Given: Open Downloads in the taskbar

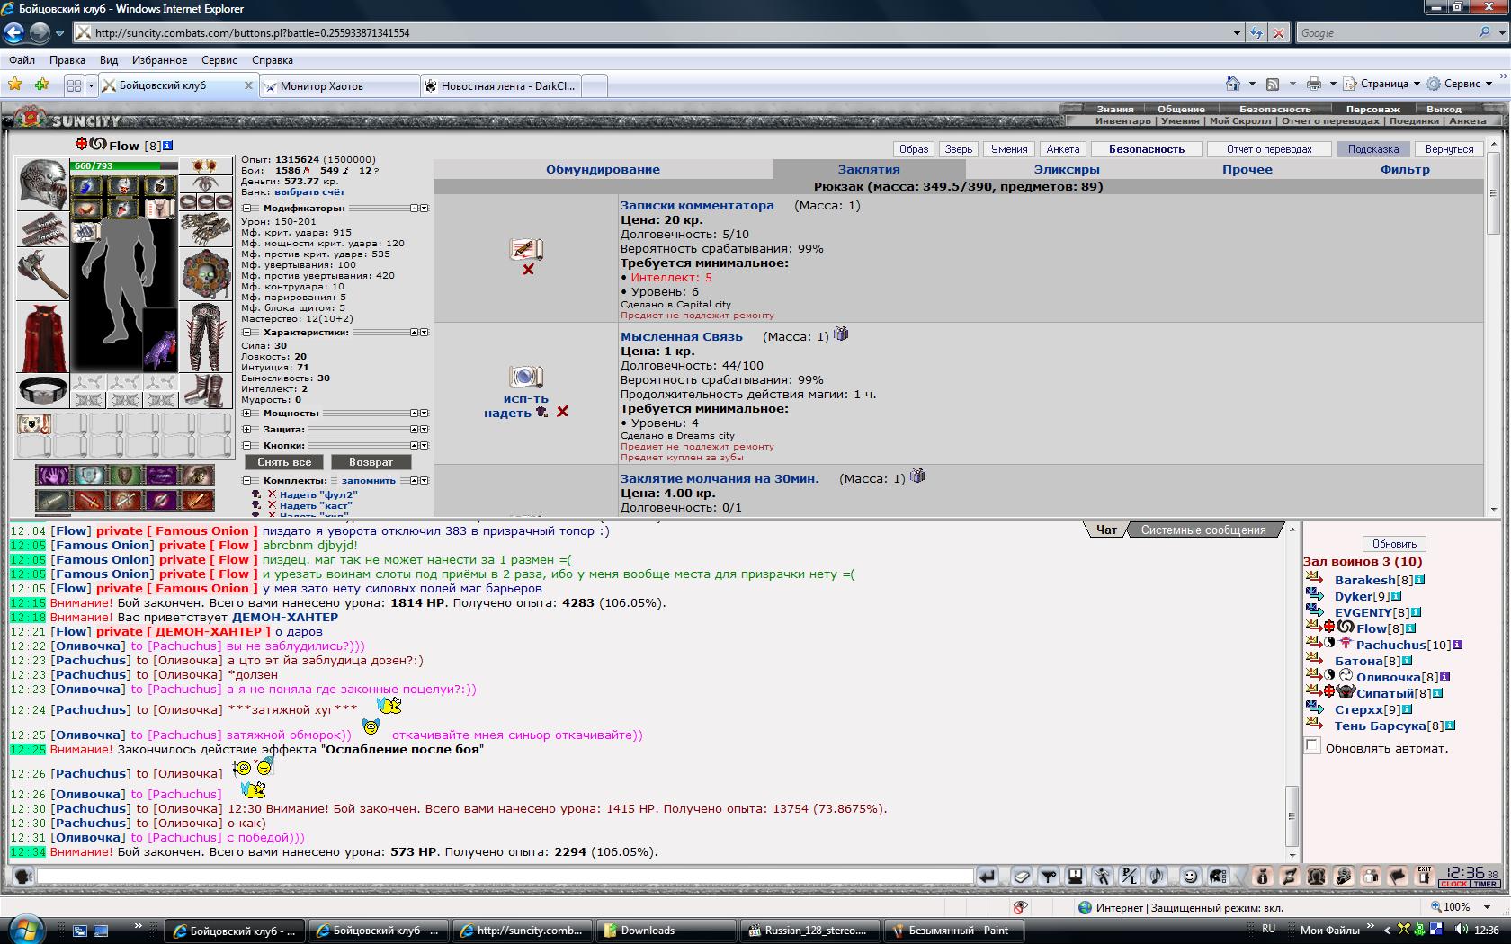Looking at the screenshot, I should pos(666,931).
